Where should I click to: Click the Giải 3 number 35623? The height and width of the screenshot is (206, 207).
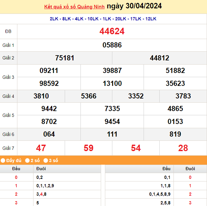[175, 83]
